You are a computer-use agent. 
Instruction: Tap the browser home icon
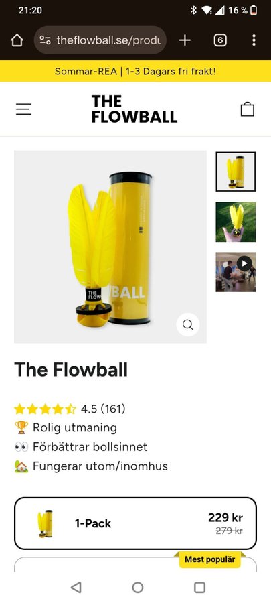tap(17, 40)
